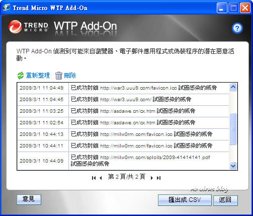253x216 pixels.
Task: Click the Trend Micro logo icon
Action: point(15,27)
